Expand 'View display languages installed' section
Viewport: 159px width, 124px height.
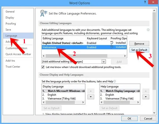pos(43,114)
